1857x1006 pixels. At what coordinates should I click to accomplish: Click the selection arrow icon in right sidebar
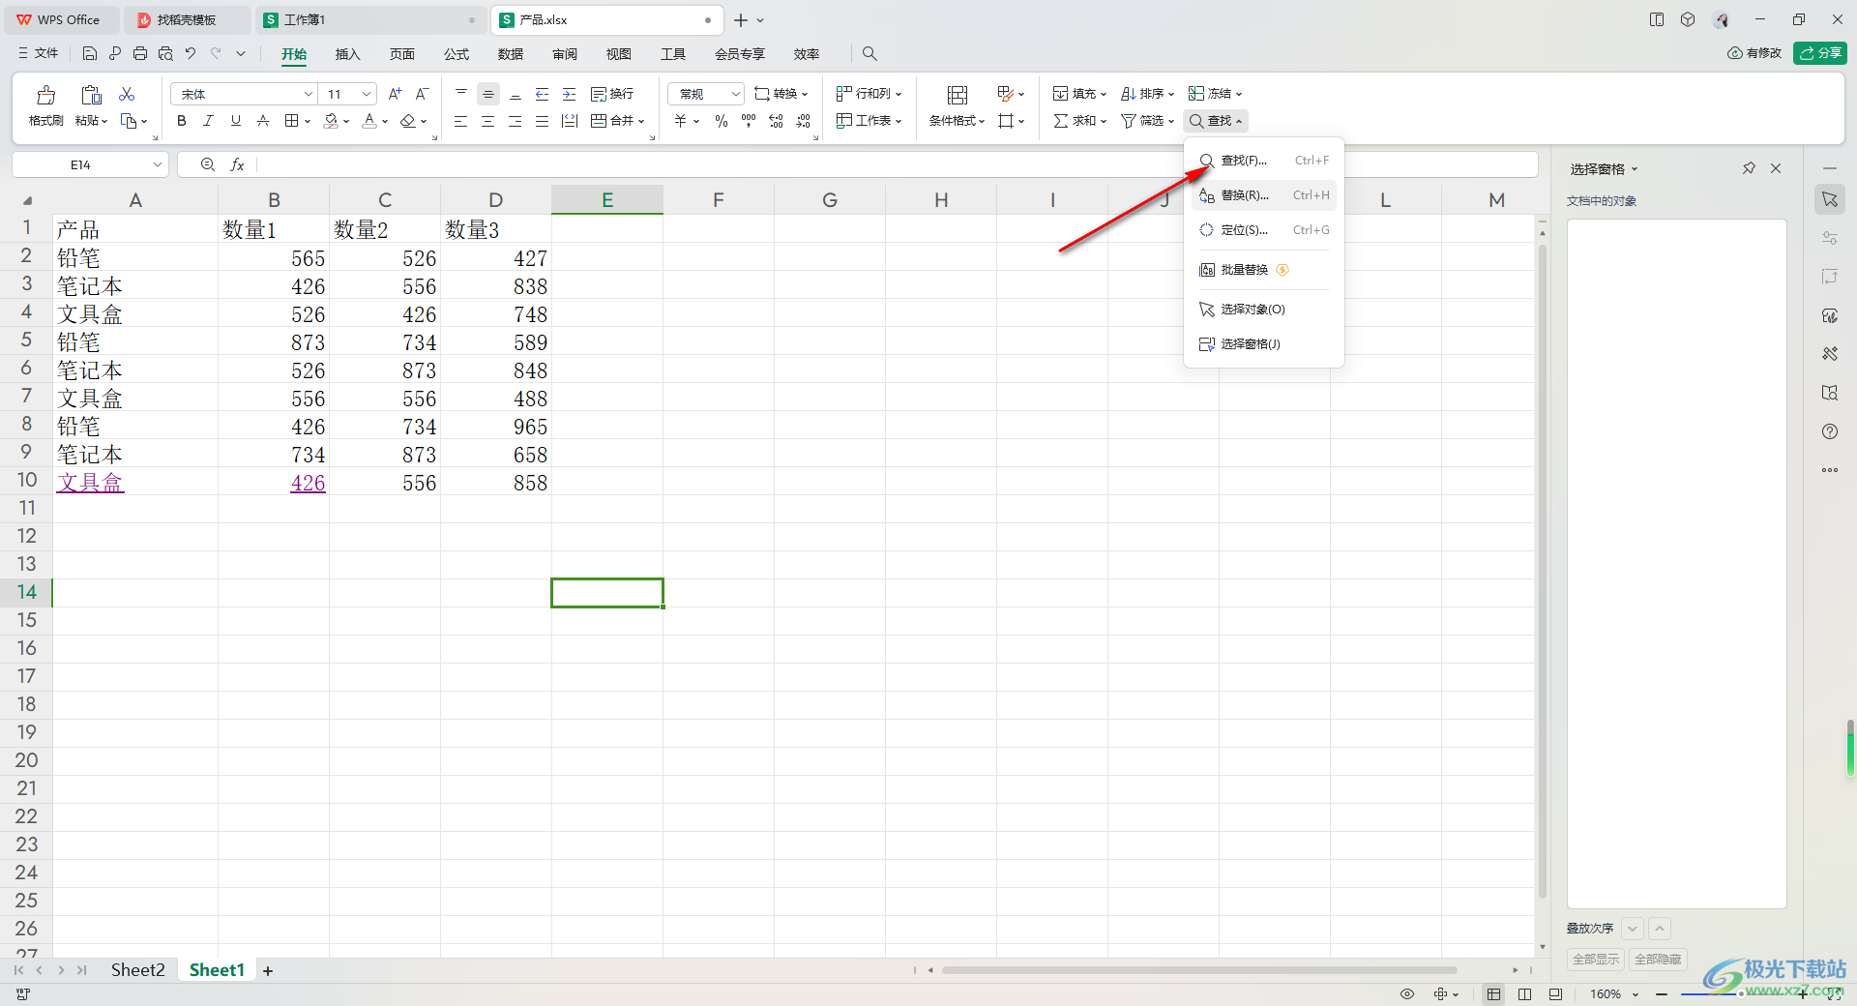point(1830,199)
